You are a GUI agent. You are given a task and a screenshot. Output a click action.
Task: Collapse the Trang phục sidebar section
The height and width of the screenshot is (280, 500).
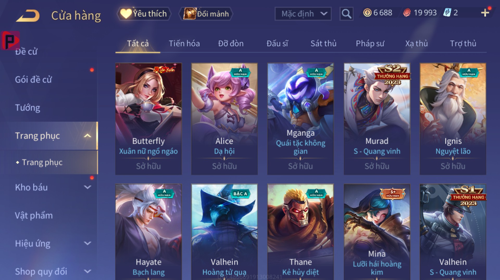88,136
